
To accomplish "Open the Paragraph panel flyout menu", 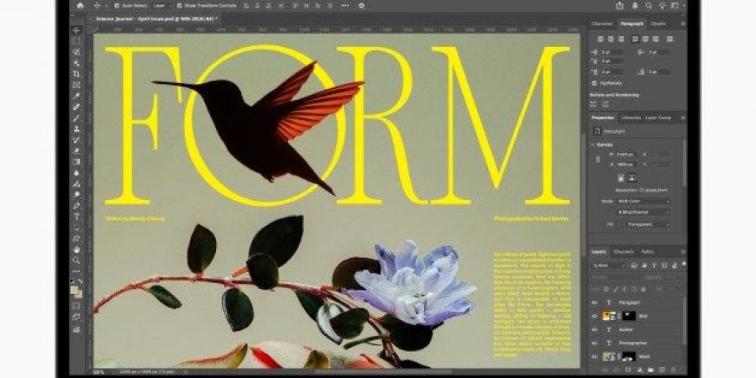I will [683, 24].
